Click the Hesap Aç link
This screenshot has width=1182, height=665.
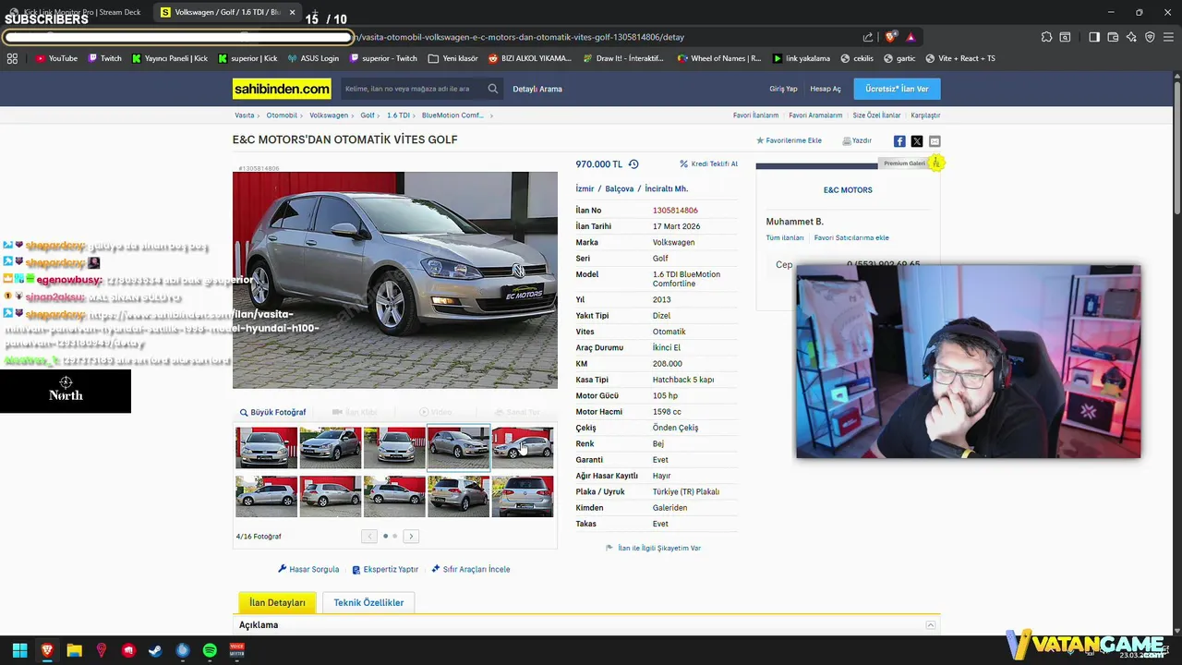(x=826, y=89)
